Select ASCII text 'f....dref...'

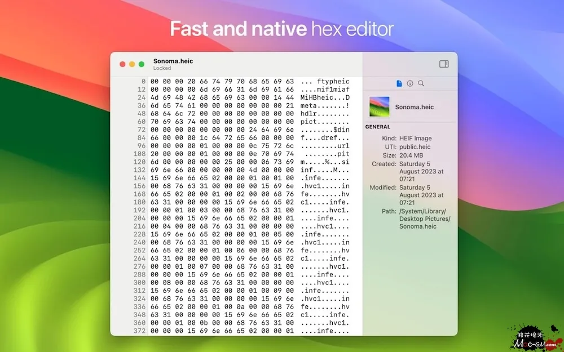325,138
